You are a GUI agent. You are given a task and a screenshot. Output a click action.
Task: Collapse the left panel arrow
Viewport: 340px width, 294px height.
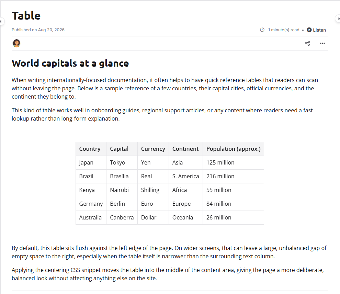pyautogui.click(x=1, y=21)
